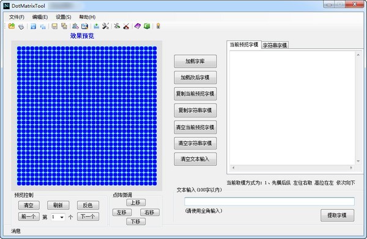Click the 复制字符串字模 button
The width and height of the screenshot is (367, 239).
[195, 110]
